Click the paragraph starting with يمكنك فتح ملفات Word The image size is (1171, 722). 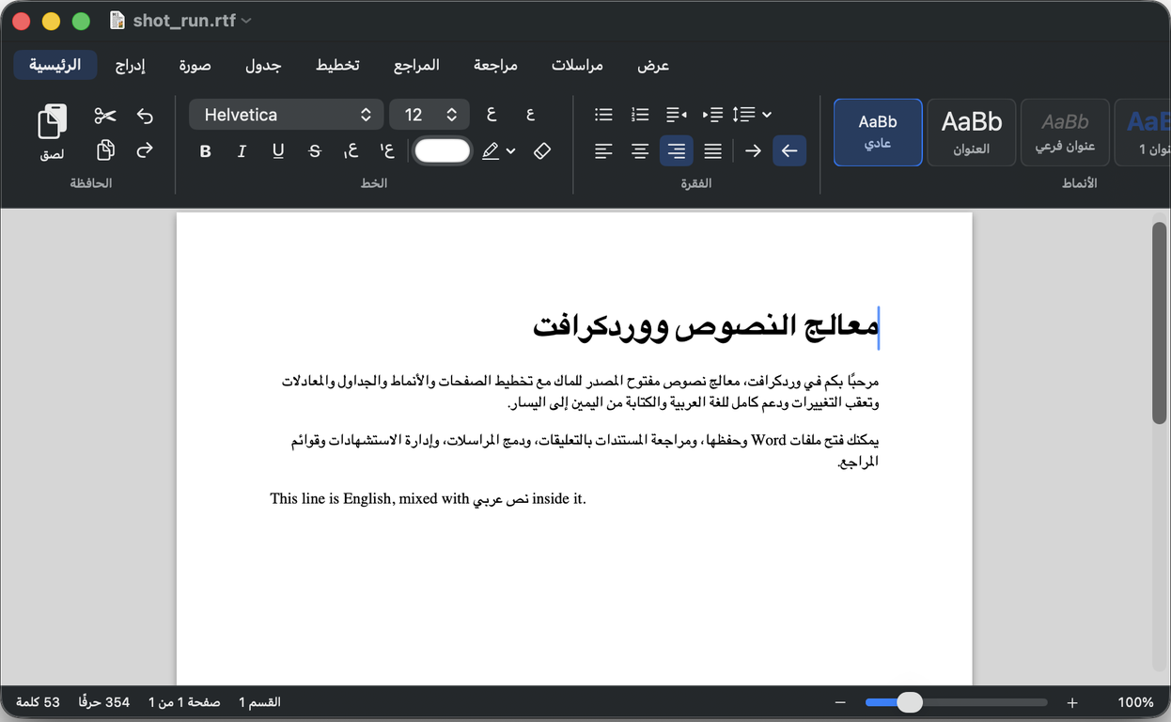pos(585,450)
